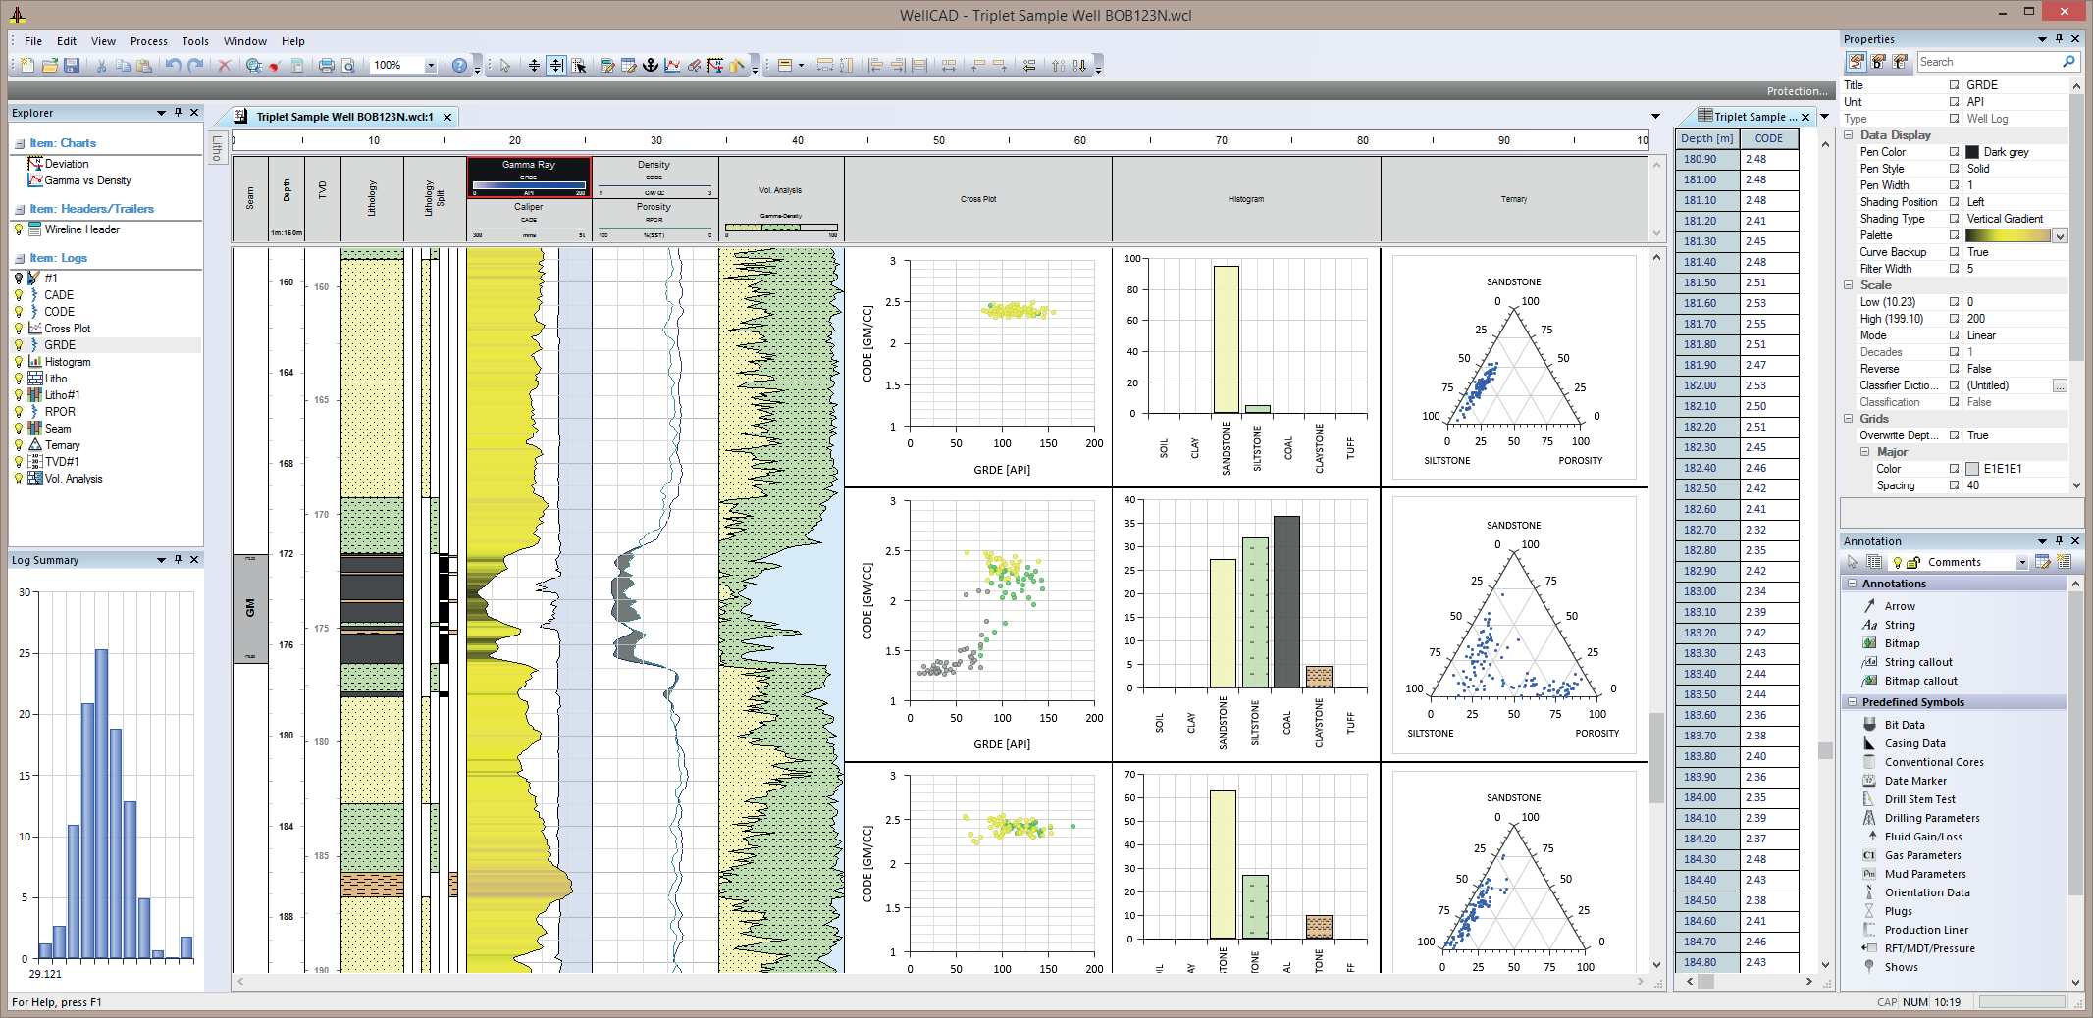Open the Process menu
The image size is (2093, 1018).
[149, 41]
